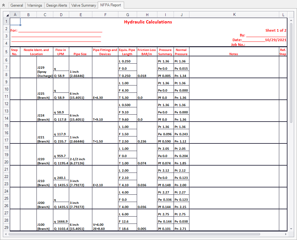Switch to the Warnings tab
Screen dimensions: 297x240
click(x=35, y=5)
